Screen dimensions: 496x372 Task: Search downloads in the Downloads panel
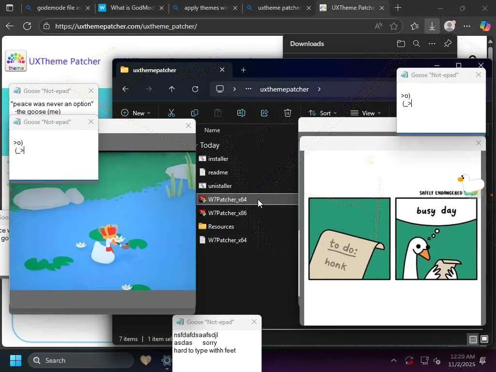pyautogui.click(x=417, y=44)
